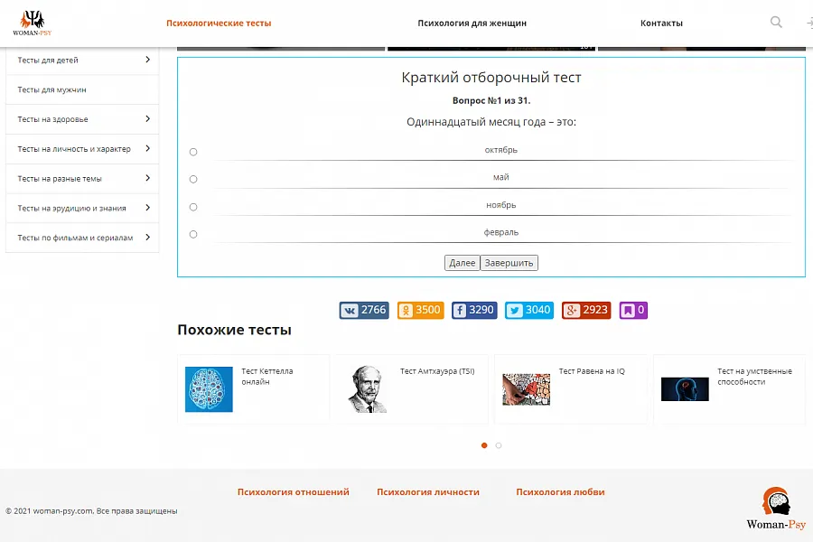Click the Далее button
The height and width of the screenshot is (542, 813).
[462, 263]
